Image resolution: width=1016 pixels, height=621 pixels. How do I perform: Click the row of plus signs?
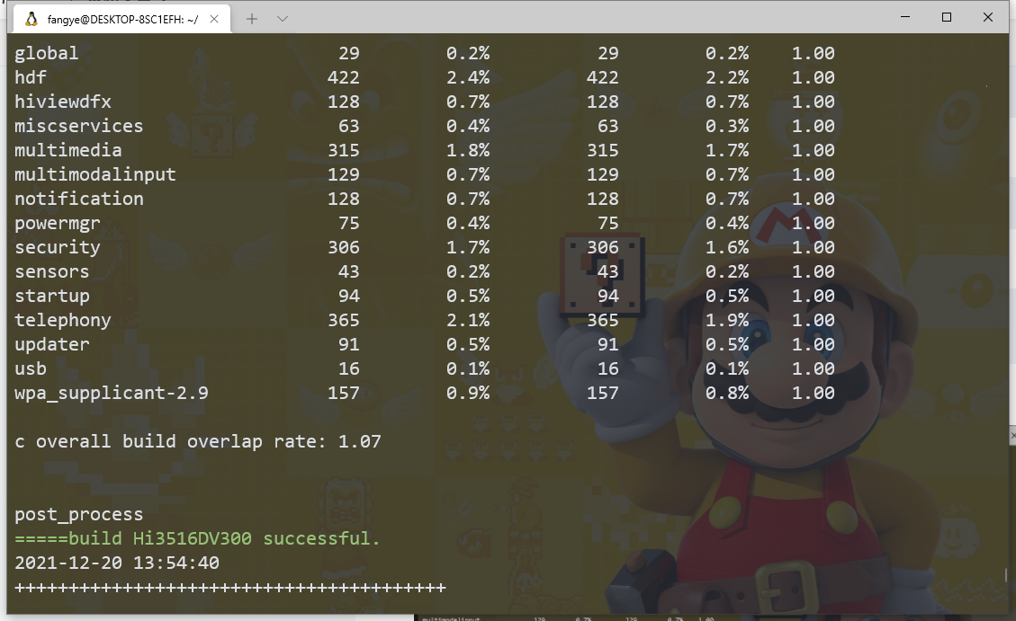tap(230, 588)
